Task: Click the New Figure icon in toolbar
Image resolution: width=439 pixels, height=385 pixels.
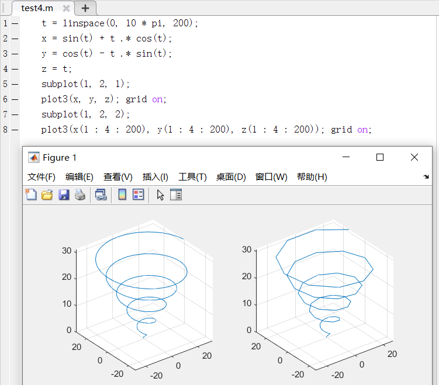Action: point(31,195)
